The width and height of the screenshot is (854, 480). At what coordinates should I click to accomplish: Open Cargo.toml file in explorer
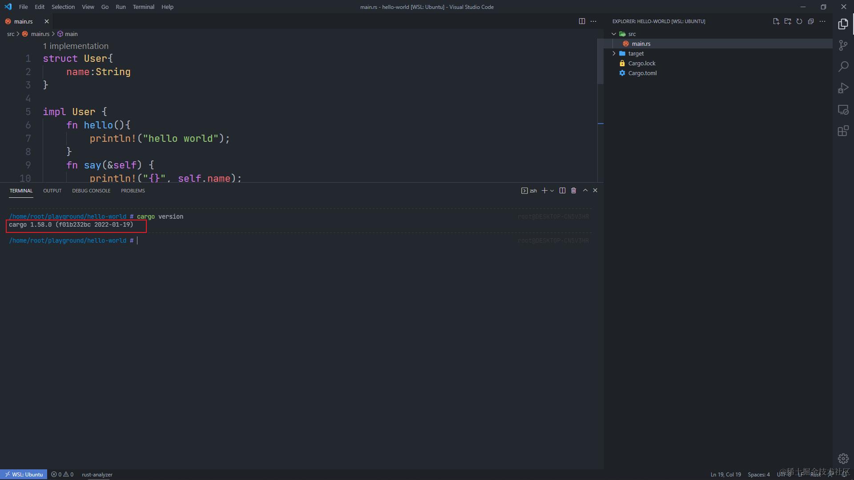click(642, 73)
